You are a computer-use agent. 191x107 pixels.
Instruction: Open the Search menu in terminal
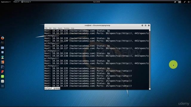pyautogui.click(x=60, y=28)
